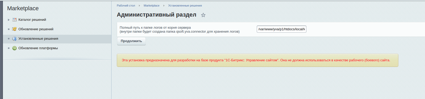Click the Обновление платформы green icon
The image size is (425, 99).
tap(15, 48)
